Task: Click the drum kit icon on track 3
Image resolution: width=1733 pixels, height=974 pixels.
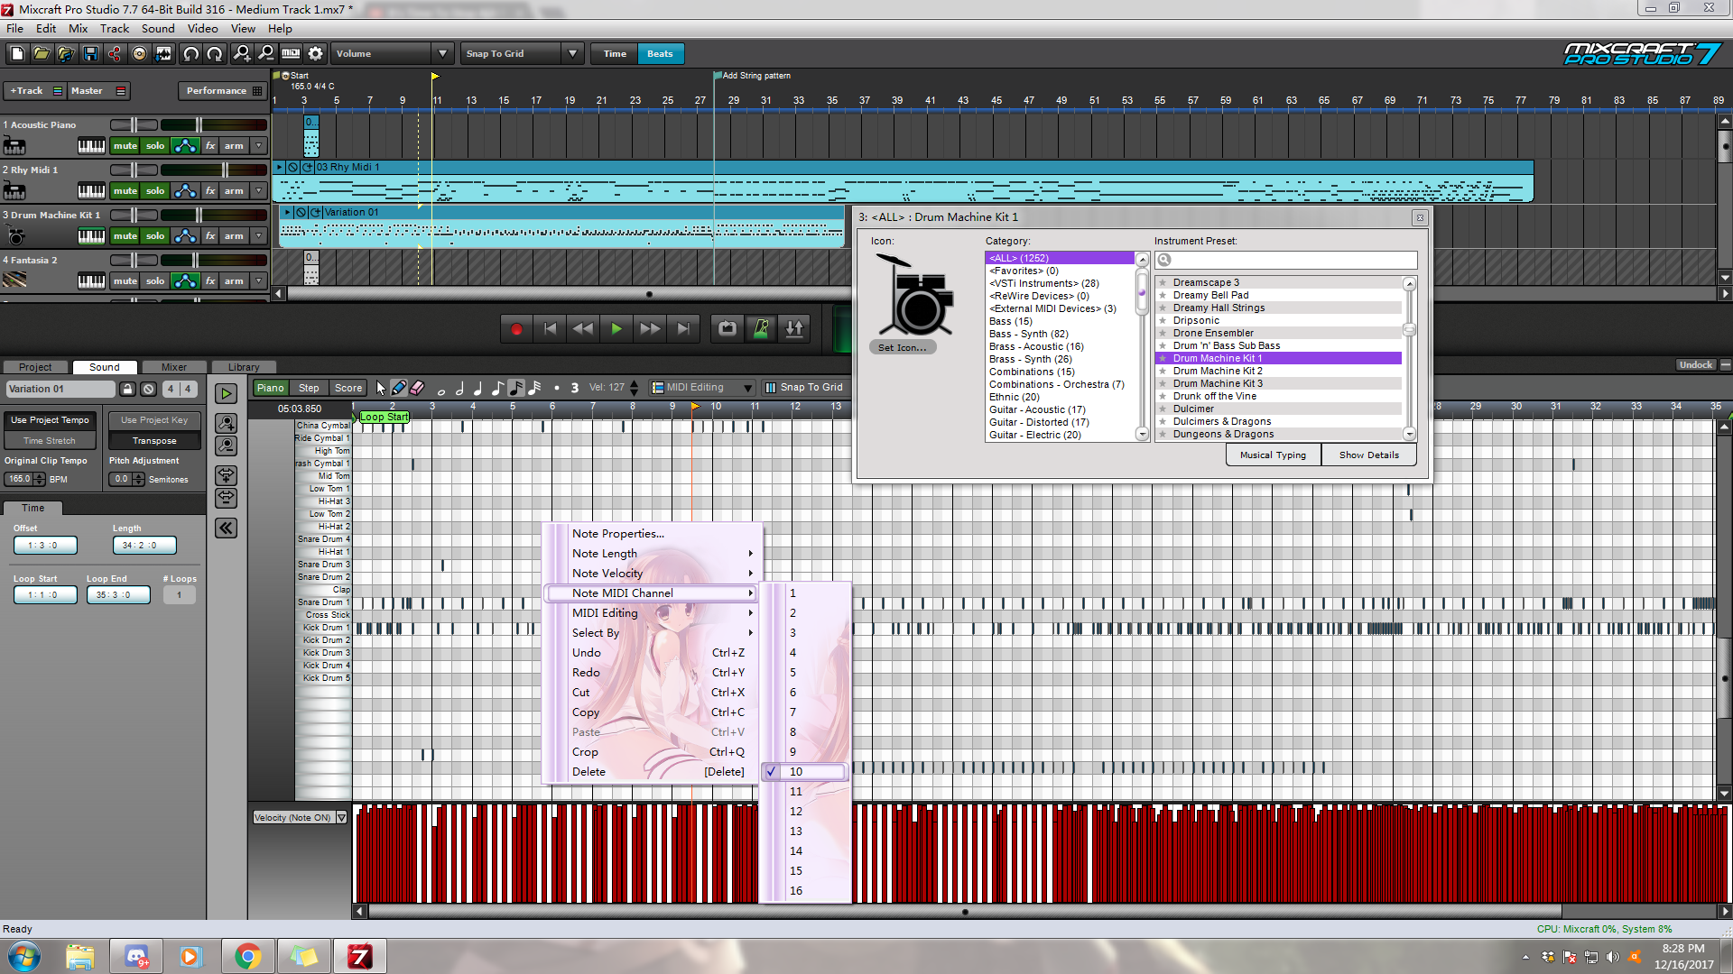Action: (16, 236)
